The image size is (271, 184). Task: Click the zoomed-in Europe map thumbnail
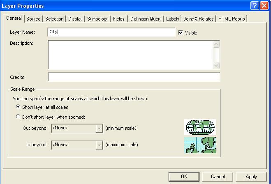[x=200, y=145]
